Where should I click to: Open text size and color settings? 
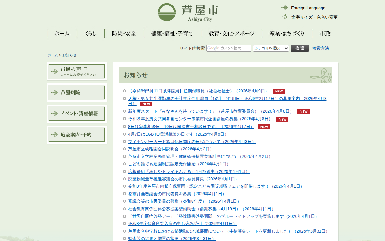coord(314,17)
